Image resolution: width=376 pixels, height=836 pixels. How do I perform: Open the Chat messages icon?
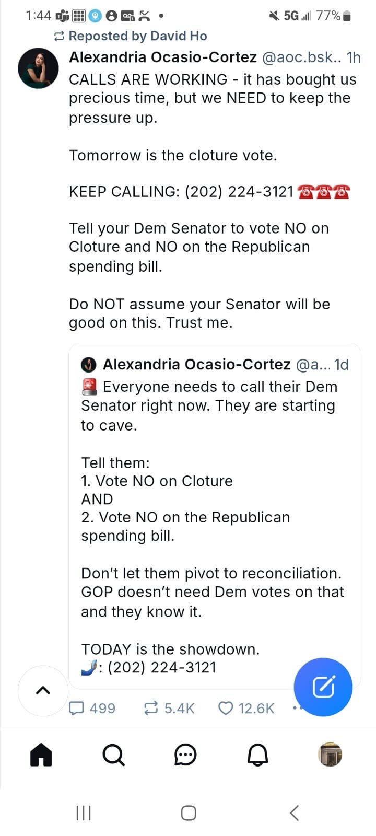(x=185, y=755)
